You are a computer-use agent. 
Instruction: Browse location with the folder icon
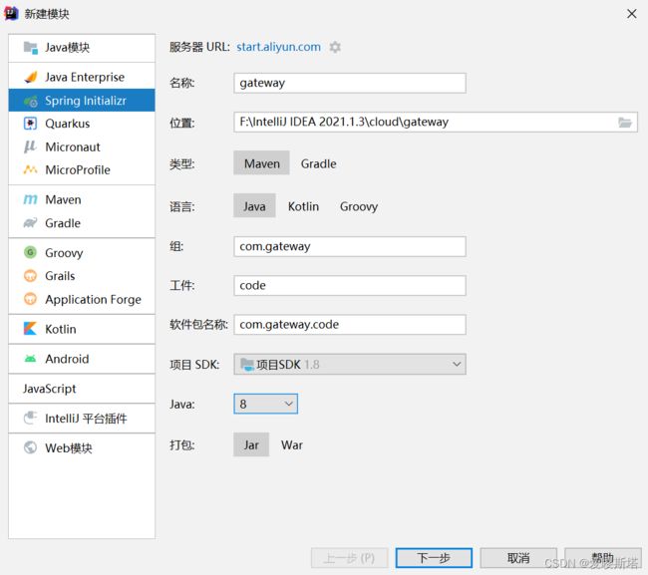624,123
